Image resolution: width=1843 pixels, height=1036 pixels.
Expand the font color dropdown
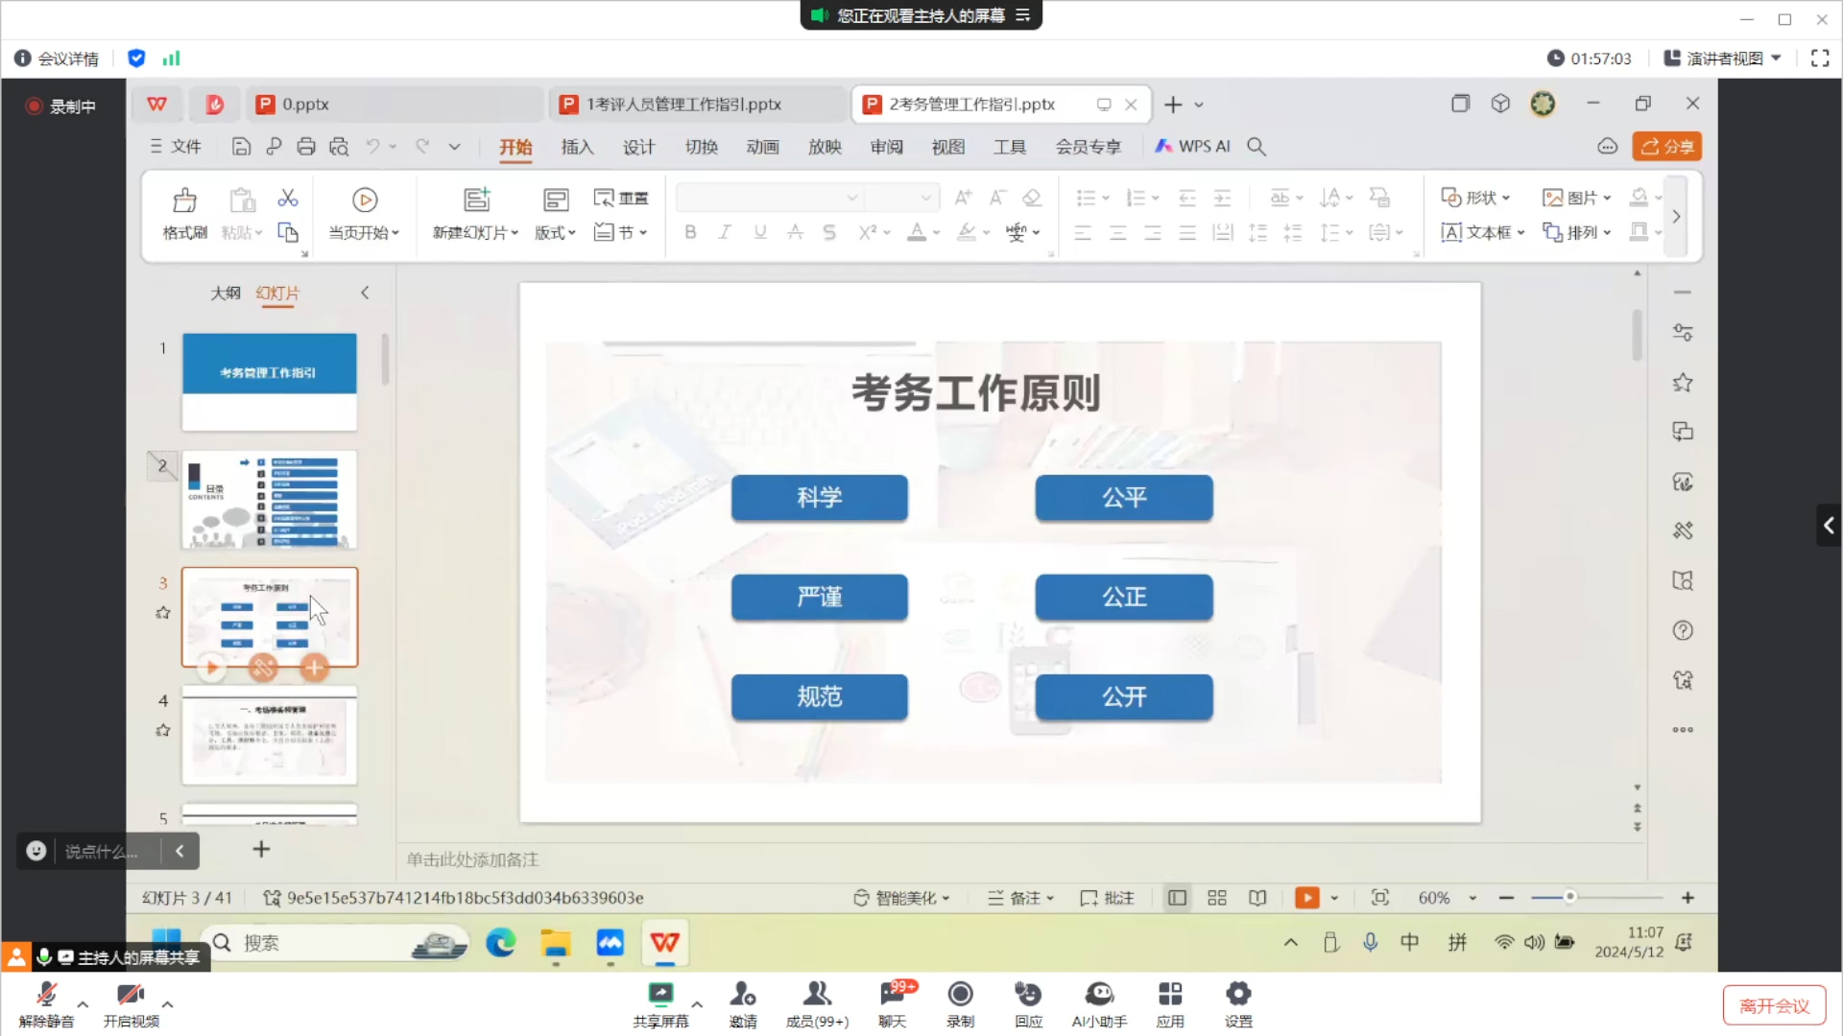pyautogui.click(x=936, y=232)
